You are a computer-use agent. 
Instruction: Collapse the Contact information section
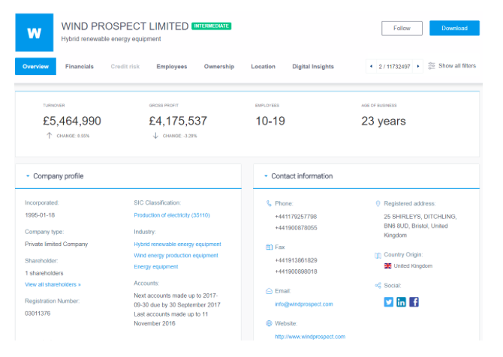[266, 176]
